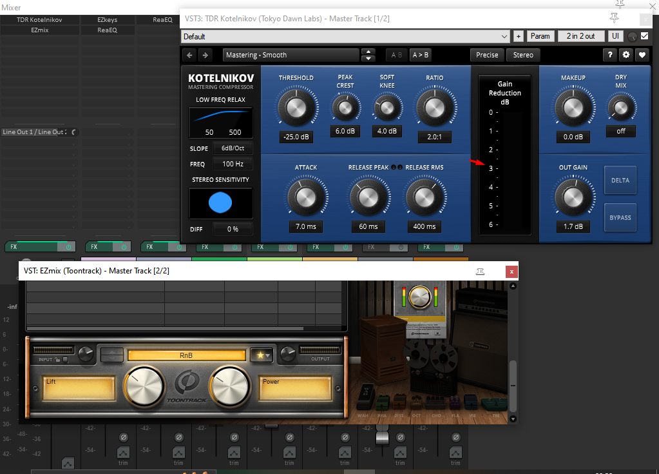Select EZkeys in the mixer FX list

[x=107, y=20]
